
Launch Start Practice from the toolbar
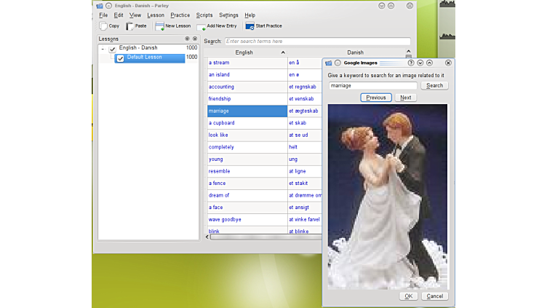pos(249,26)
